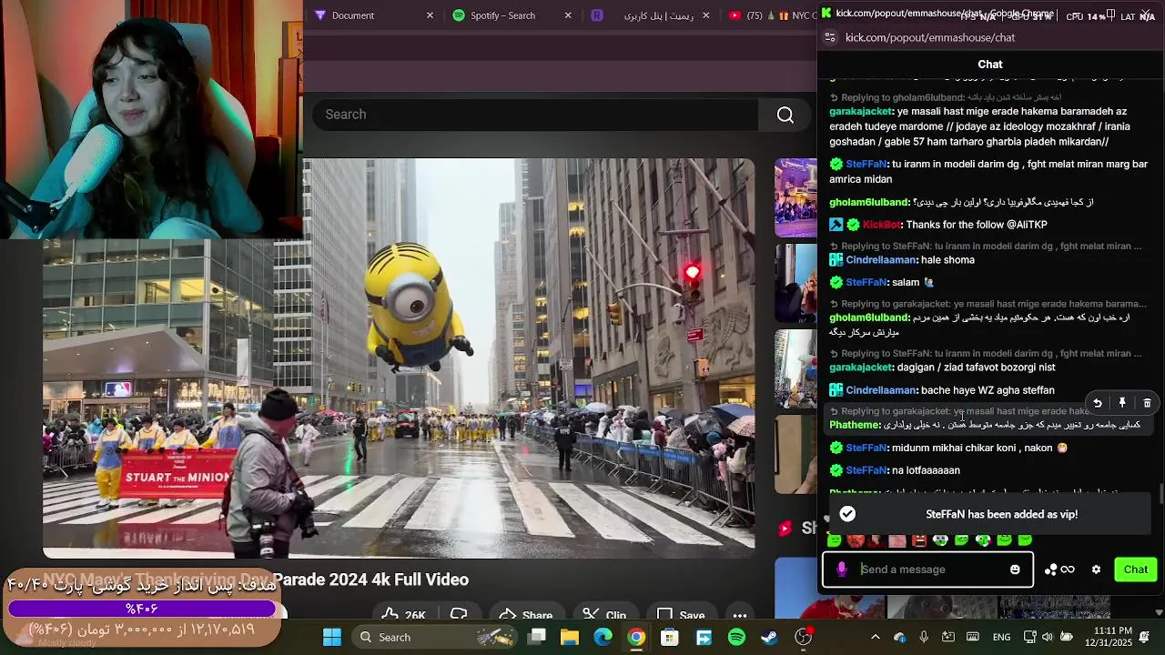The height and width of the screenshot is (655, 1165).
Task: Click the reply arrow on the hovered message
Action: pos(1098,403)
